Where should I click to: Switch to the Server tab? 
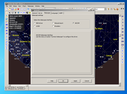(x=40, y=13)
